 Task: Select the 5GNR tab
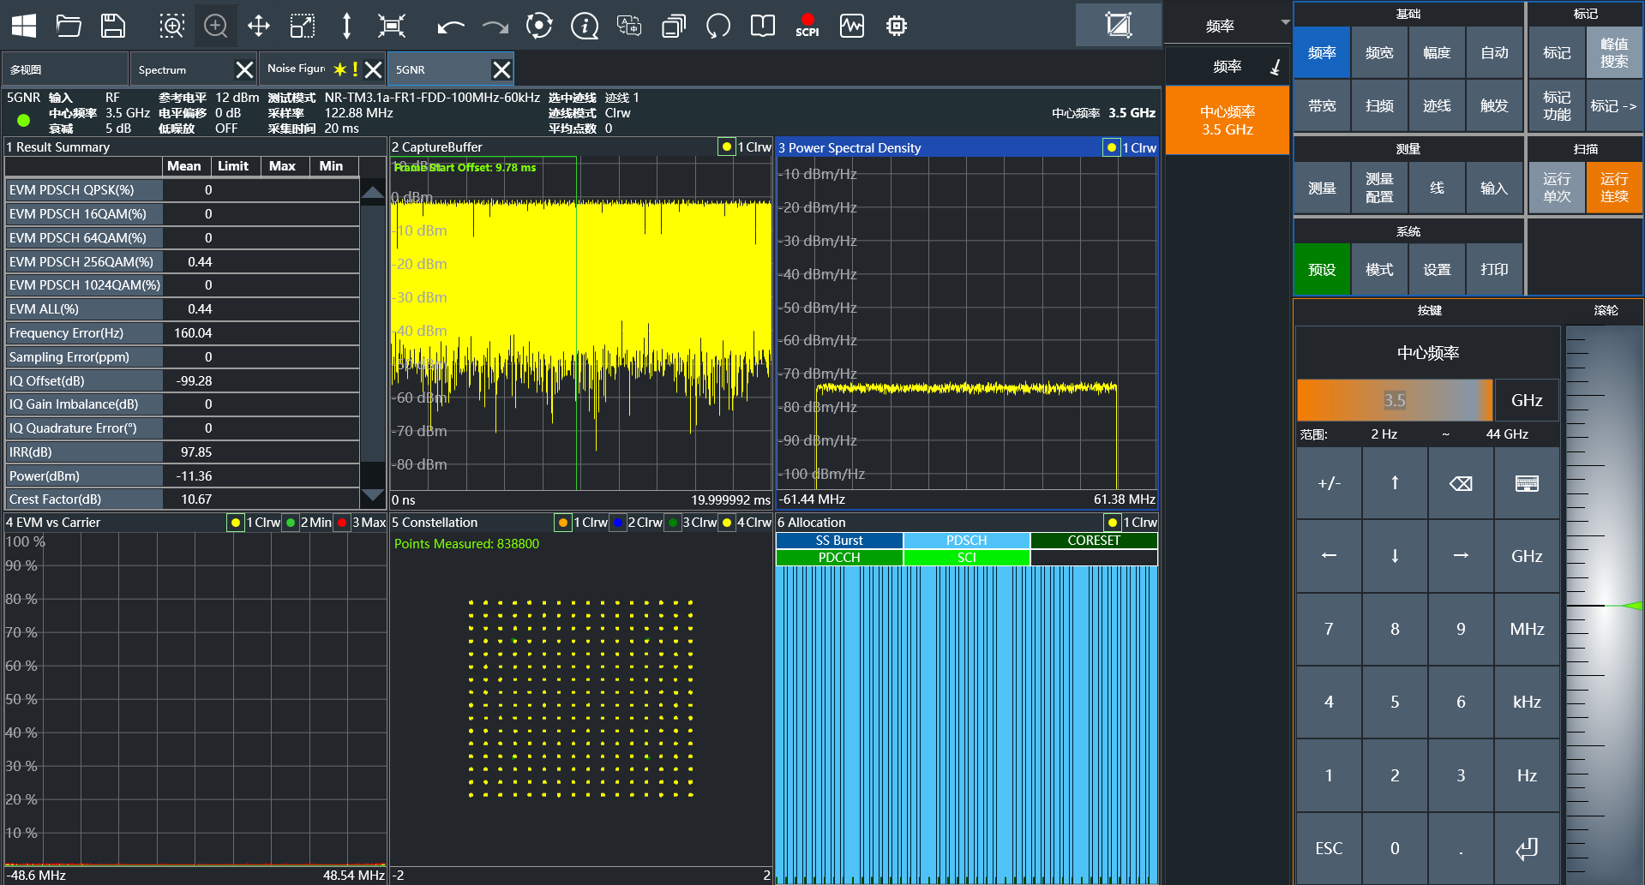pos(441,69)
